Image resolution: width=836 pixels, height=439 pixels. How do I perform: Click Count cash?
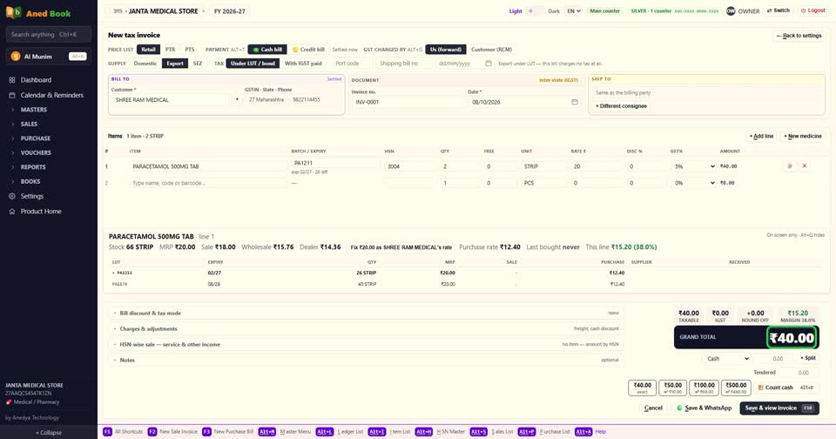pyautogui.click(x=785, y=388)
